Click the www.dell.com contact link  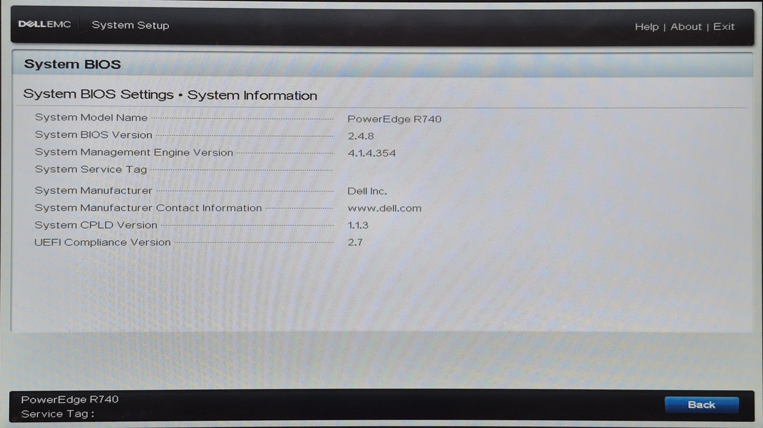coord(384,208)
